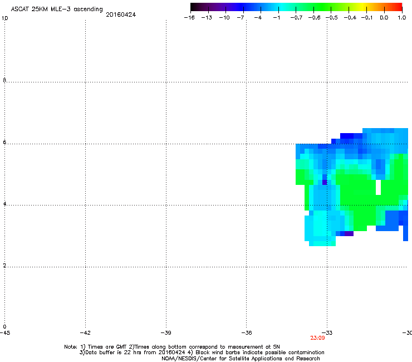Image resolution: width=412 pixels, height=362 pixels.
Task: Click colorbar tick label -7
Action: tap(241, 18)
